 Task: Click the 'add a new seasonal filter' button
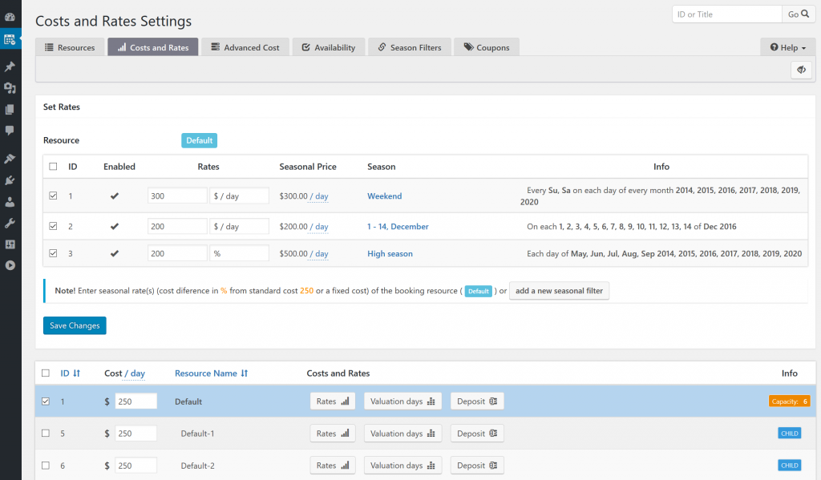coord(559,291)
